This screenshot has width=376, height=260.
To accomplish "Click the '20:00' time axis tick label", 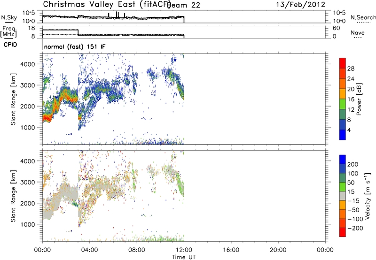I will [278, 250].
